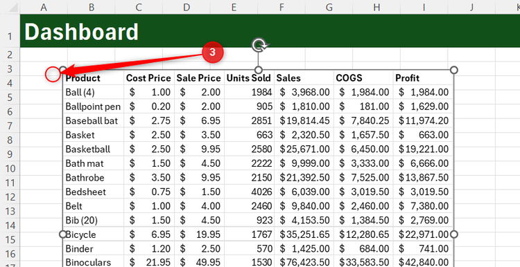Click the Profit column heading
This screenshot has width=520, height=267.
pos(407,78)
